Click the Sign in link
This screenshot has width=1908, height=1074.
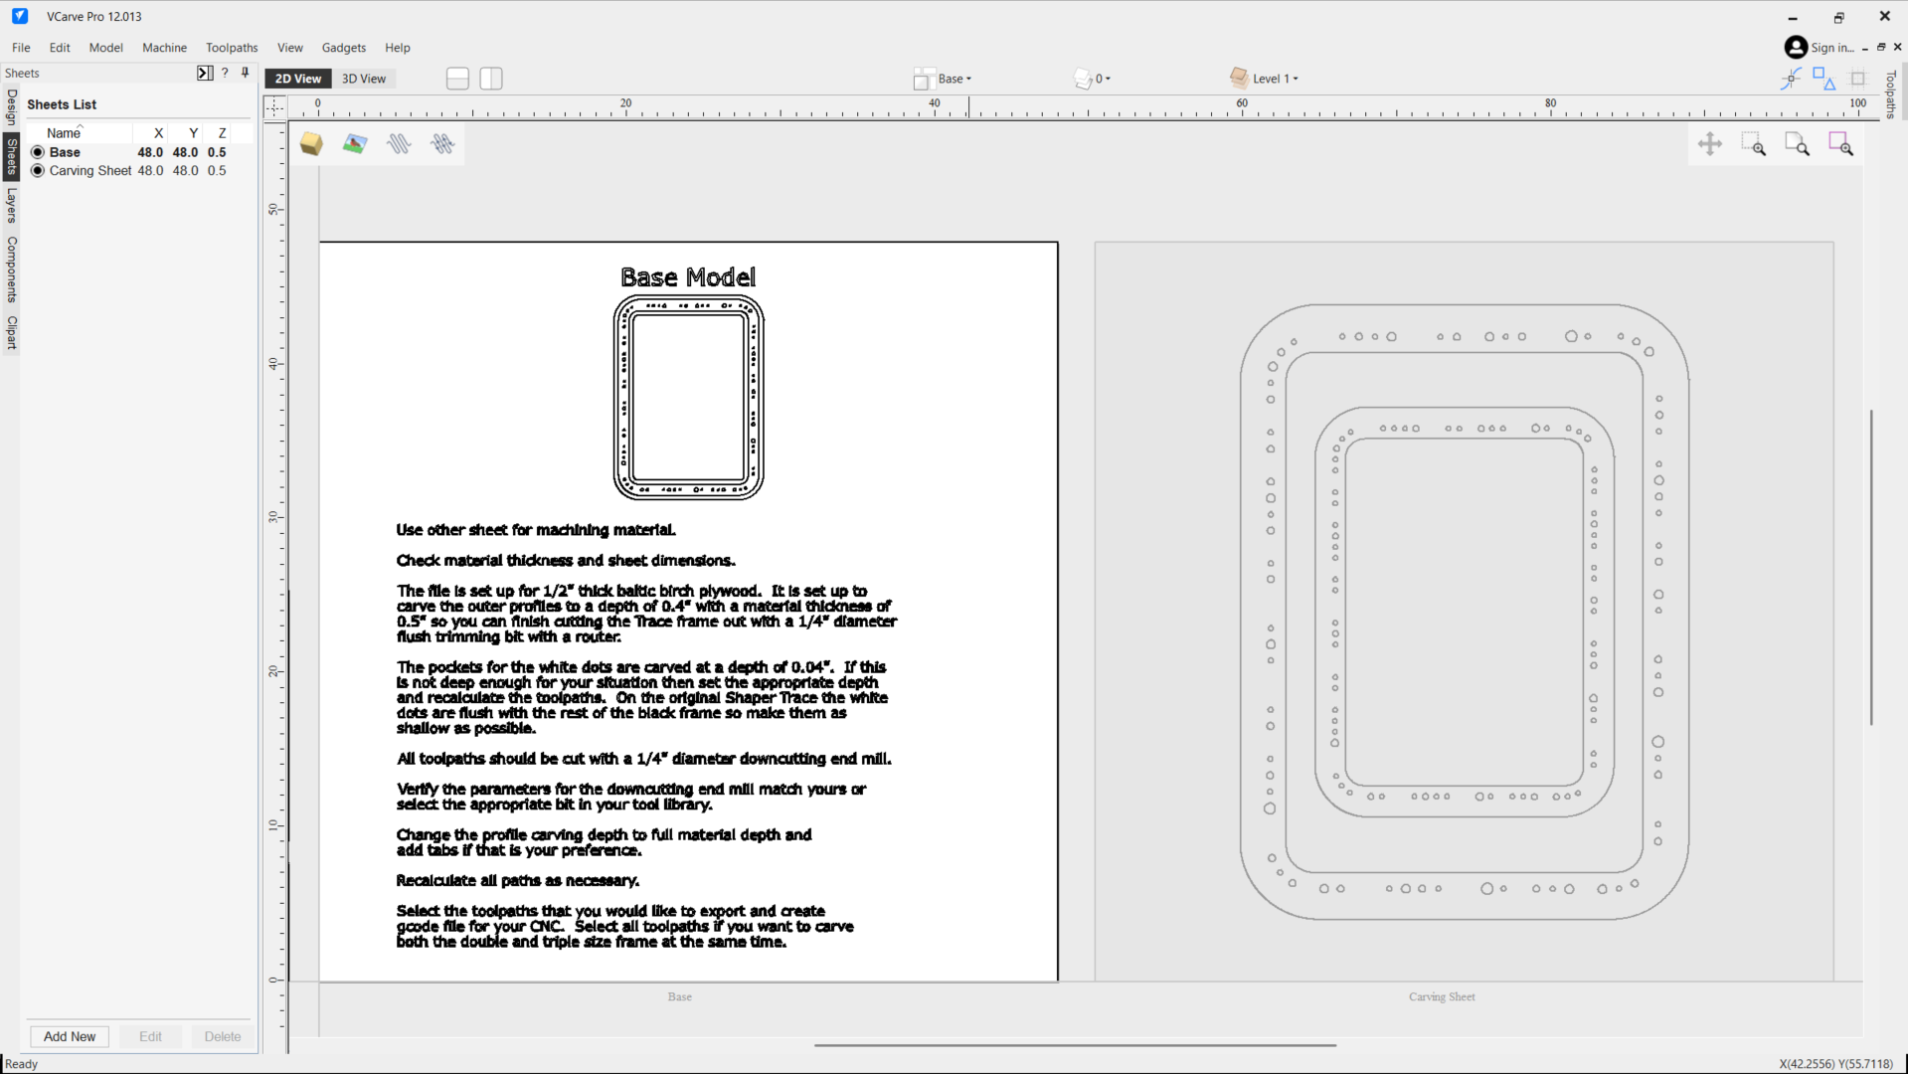point(1831,47)
